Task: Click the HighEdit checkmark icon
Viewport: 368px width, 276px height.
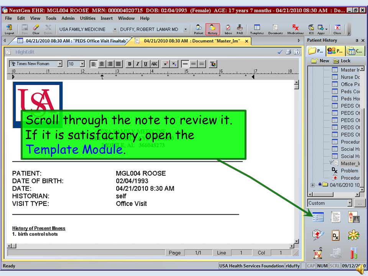Action: (280, 52)
